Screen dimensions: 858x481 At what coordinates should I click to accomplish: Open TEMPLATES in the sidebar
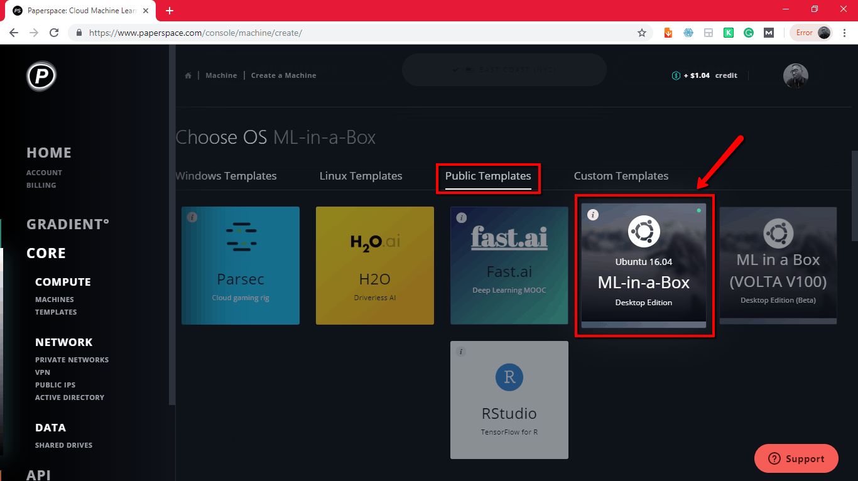tap(56, 312)
